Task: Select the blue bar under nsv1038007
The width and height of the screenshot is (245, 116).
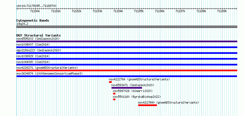Action: coord(127,47)
